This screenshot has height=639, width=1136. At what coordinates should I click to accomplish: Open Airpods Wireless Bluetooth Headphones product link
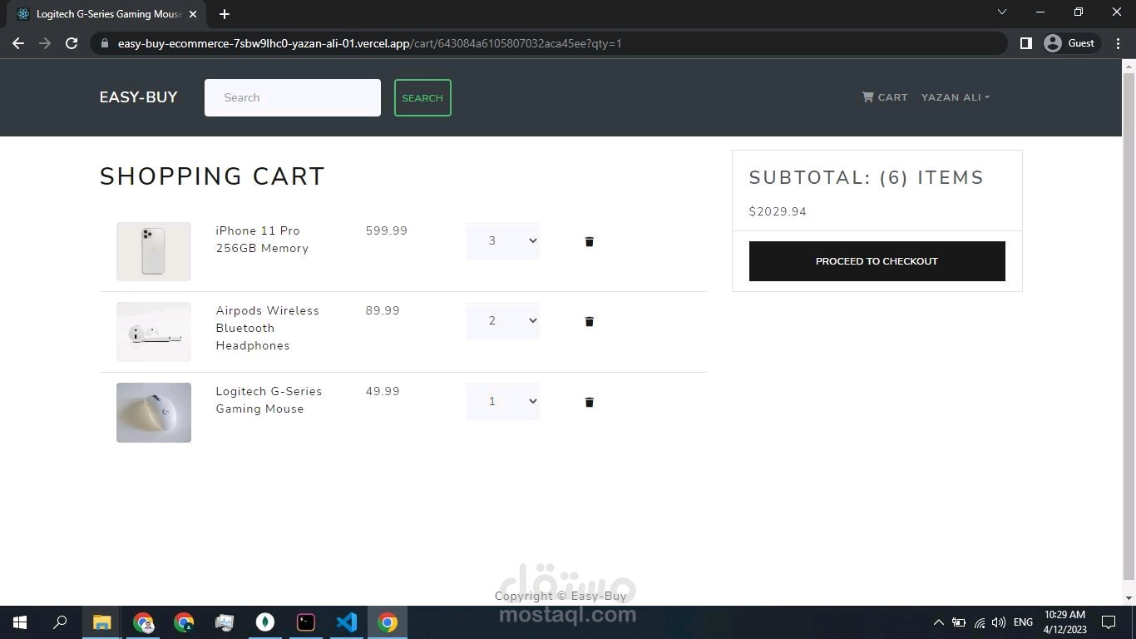pos(267,328)
